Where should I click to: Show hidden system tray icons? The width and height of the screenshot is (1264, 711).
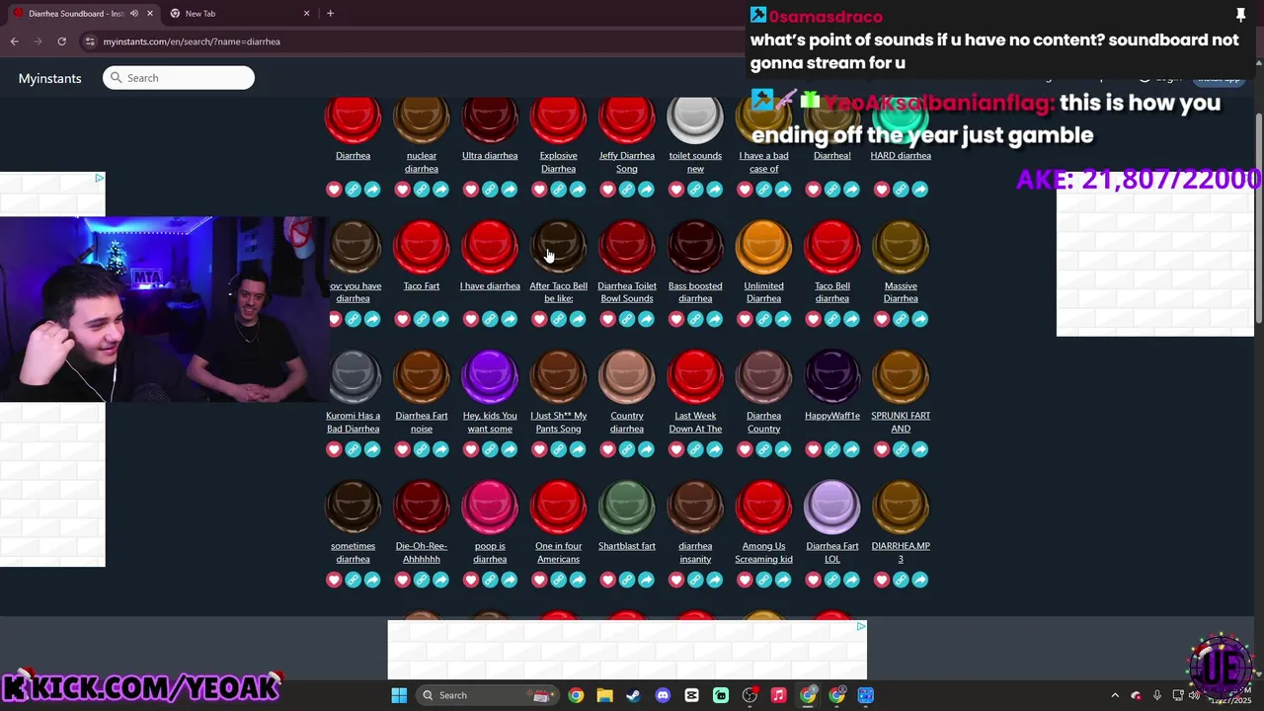(1115, 695)
